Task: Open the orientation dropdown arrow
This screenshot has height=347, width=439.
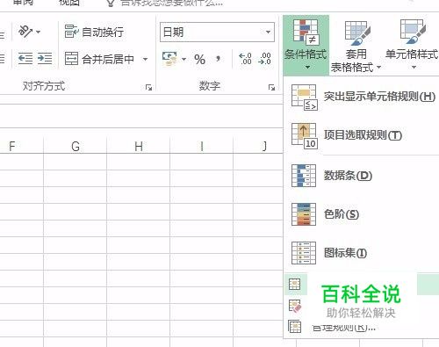Action: pyautogui.click(x=38, y=32)
